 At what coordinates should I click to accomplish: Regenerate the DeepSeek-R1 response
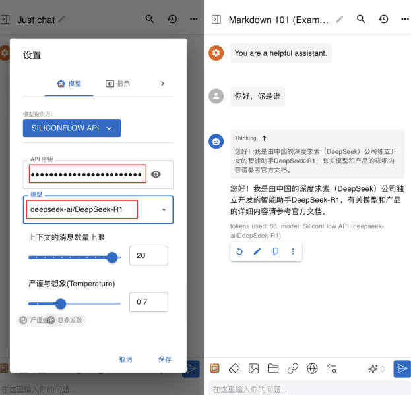pos(239,251)
